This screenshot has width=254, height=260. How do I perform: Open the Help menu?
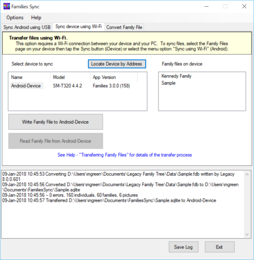[36, 18]
